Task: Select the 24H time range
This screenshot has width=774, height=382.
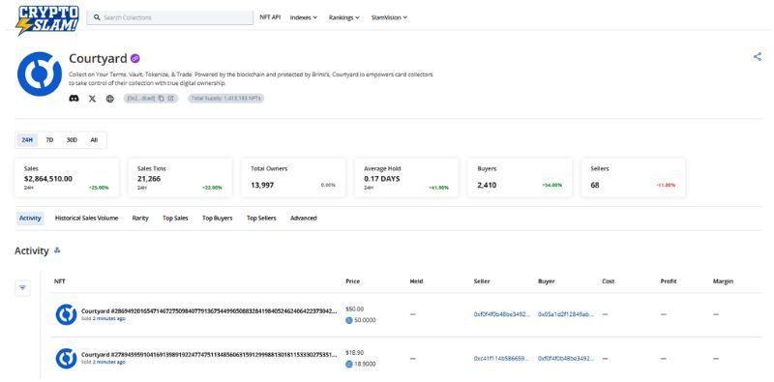Action: 27,140
